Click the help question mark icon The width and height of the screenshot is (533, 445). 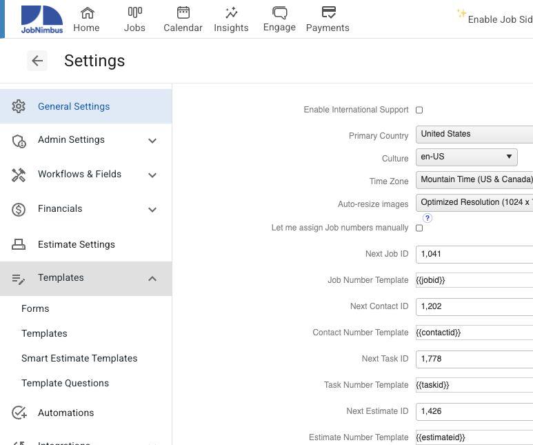click(428, 218)
